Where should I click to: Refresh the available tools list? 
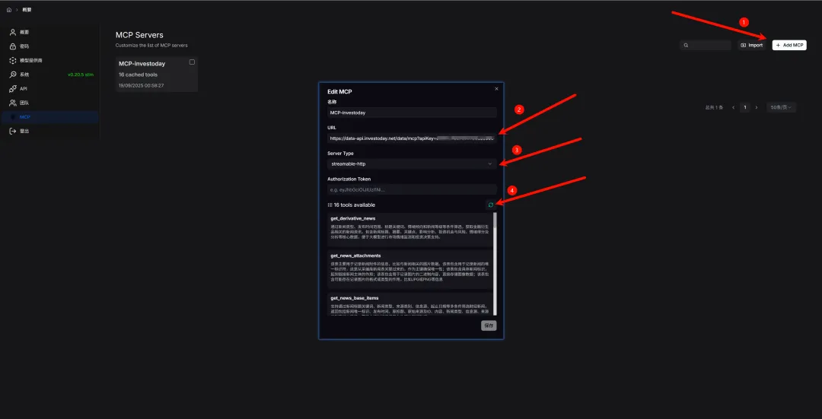tap(491, 205)
